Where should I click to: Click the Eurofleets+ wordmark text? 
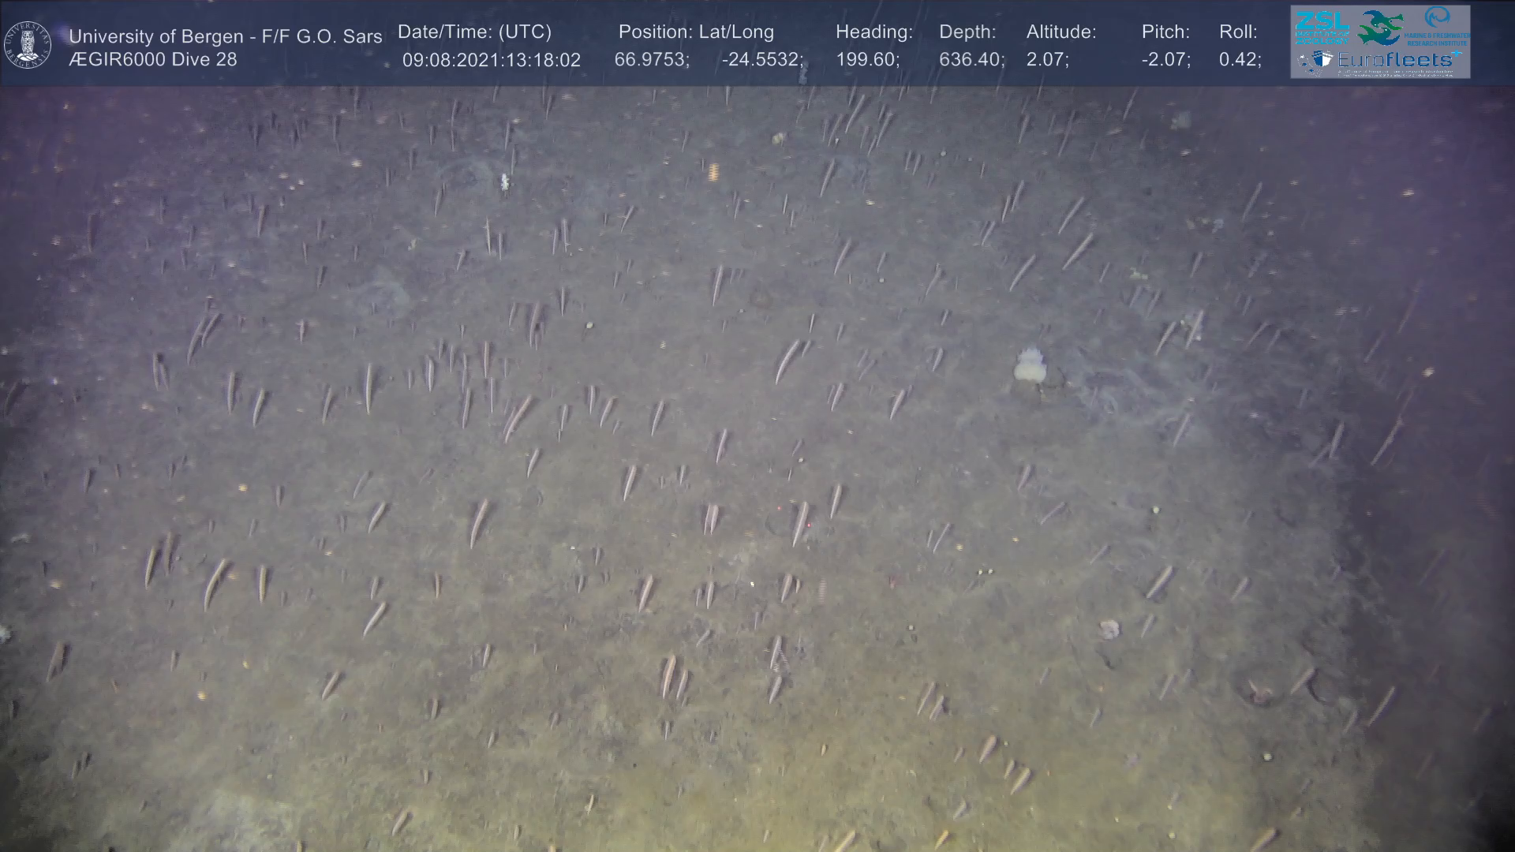[x=1397, y=59]
